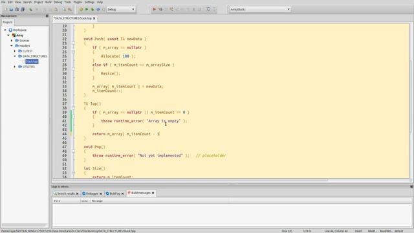Click the Save all files toolbar icon
This screenshot has height=233, width=414.
point(23,9)
